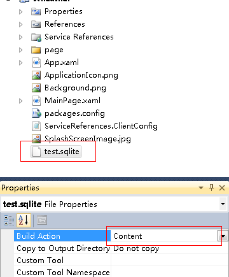The image size is (229, 277).
Task: Click the packages.config file icon
Action: (x=36, y=113)
